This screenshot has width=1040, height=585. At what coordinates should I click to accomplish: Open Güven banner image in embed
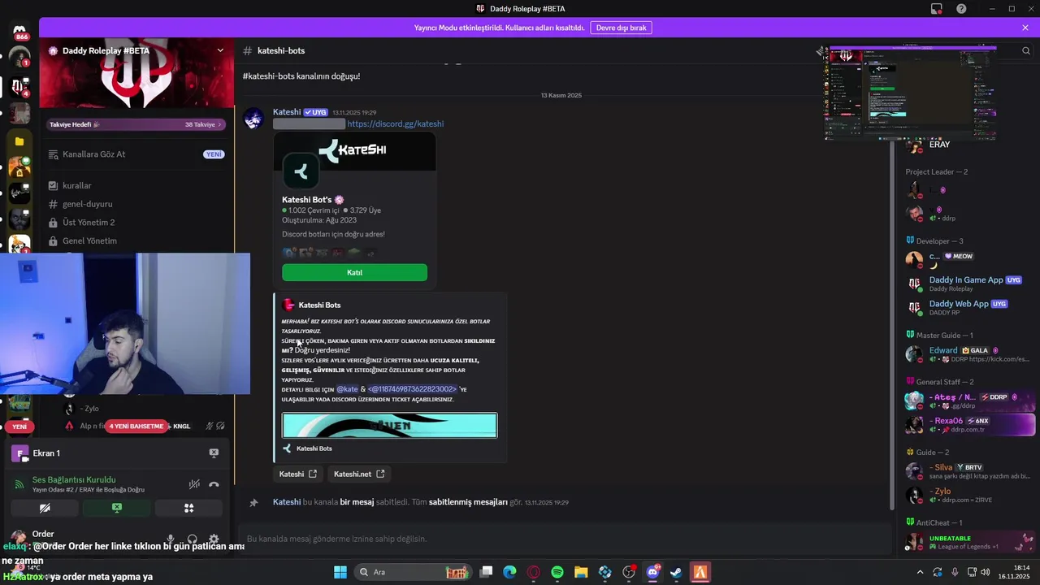(389, 426)
